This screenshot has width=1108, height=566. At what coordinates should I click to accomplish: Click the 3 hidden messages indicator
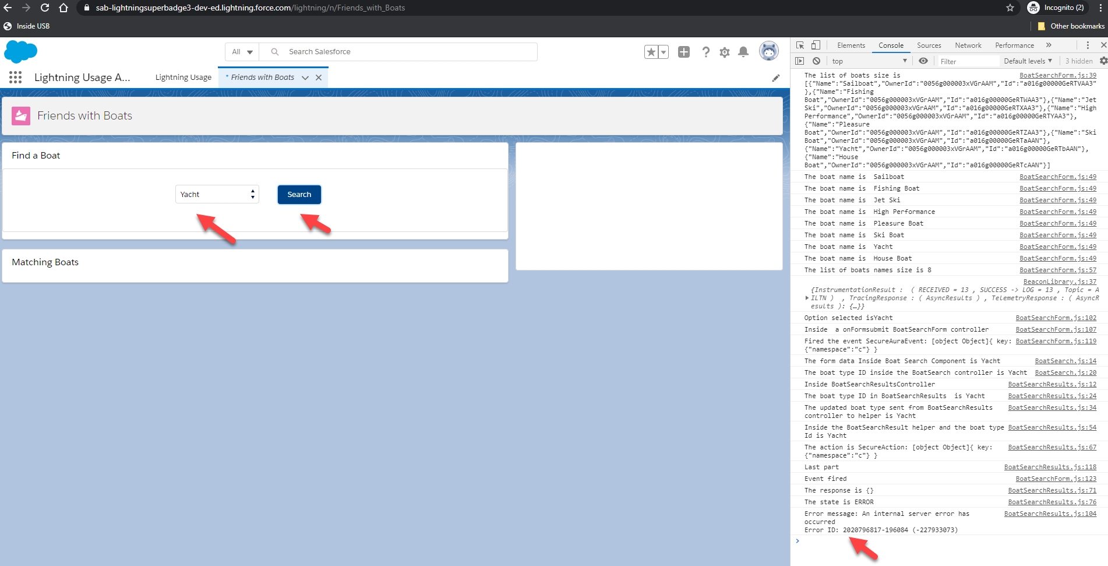point(1079,61)
